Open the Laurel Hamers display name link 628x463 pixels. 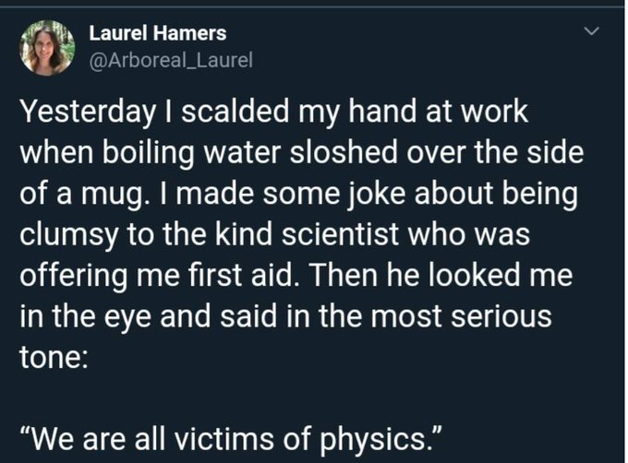157,33
